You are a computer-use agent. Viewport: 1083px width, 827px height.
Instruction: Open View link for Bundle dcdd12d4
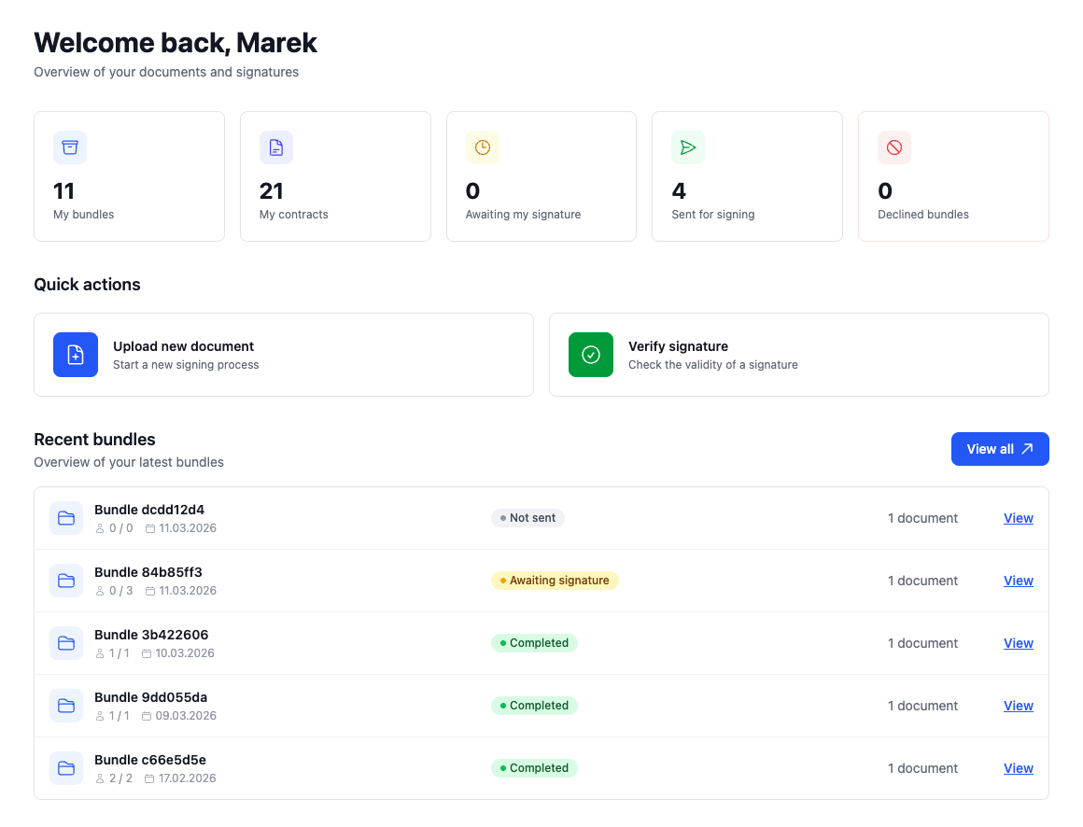tap(1018, 518)
